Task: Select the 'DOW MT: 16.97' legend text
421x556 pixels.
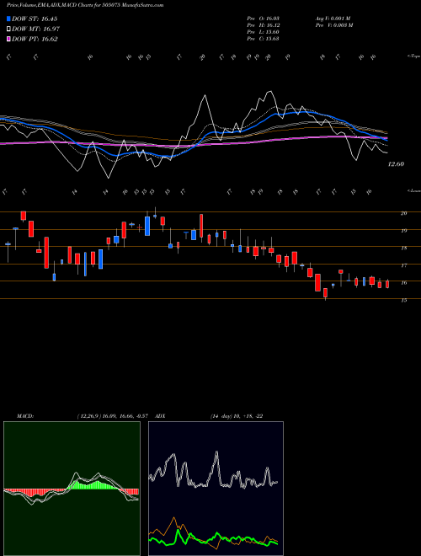Action: (x=35, y=29)
